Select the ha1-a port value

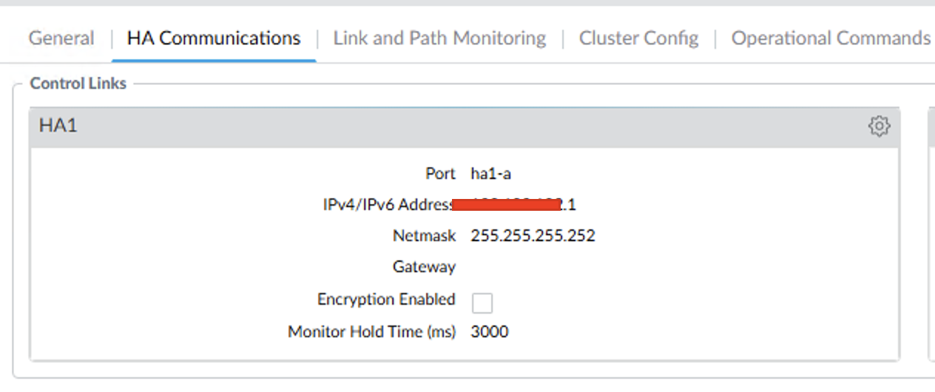pos(490,174)
